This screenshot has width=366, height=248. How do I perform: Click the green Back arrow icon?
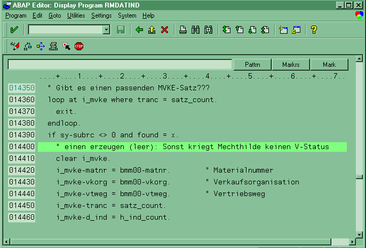point(140,30)
